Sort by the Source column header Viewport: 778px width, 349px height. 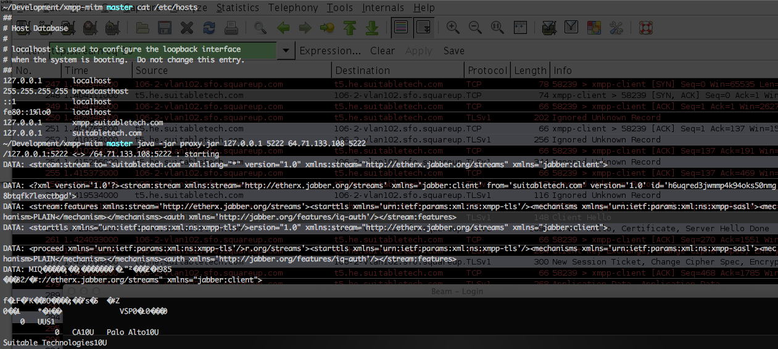[232, 70]
